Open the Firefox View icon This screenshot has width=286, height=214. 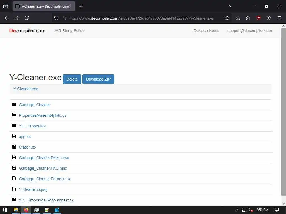pyautogui.click(x=6, y=6)
